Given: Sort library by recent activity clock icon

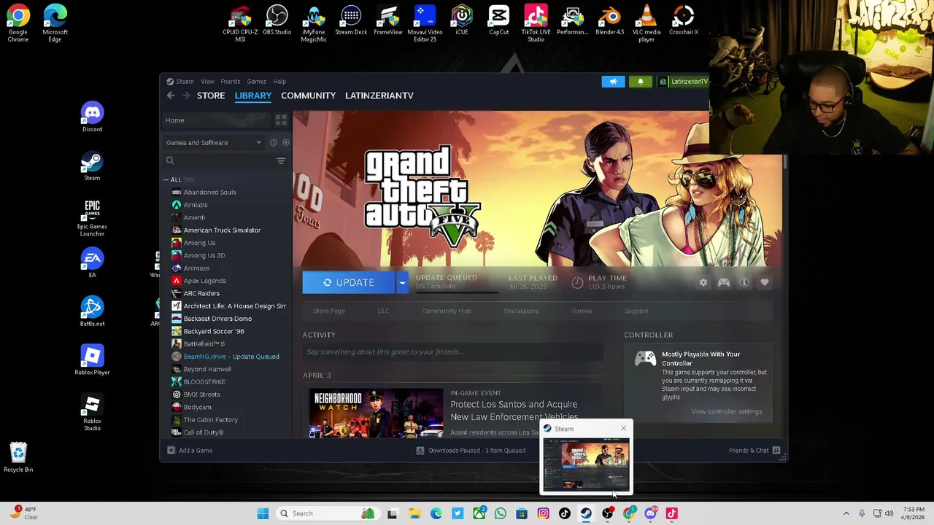Looking at the screenshot, I should [x=274, y=142].
